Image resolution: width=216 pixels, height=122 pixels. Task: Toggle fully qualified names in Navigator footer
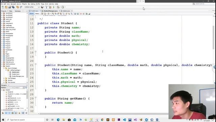click(20, 113)
